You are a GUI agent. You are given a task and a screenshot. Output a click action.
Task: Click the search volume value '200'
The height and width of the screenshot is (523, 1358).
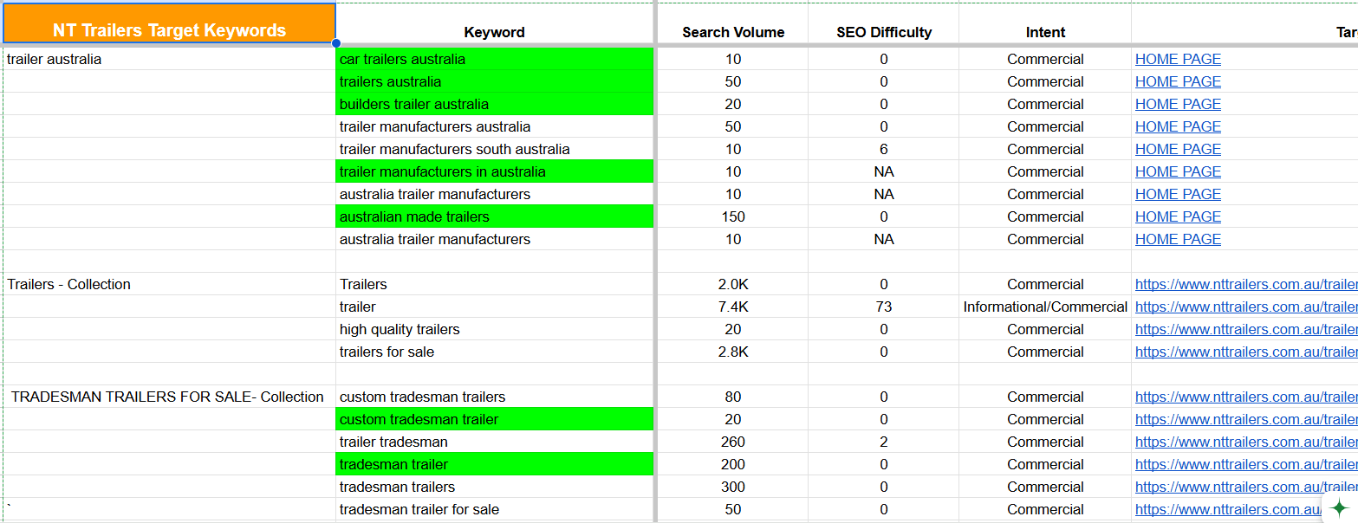pyautogui.click(x=733, y=464)
